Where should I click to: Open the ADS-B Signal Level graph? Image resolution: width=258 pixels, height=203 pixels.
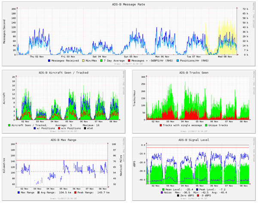194,169
